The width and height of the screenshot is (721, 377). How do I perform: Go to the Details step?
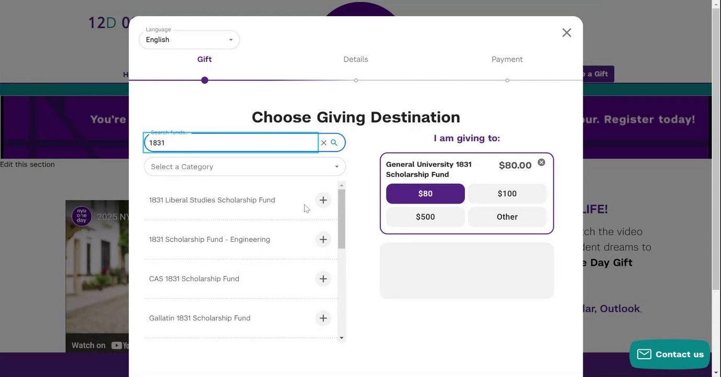pyautogui.click(x=356, y=59)
